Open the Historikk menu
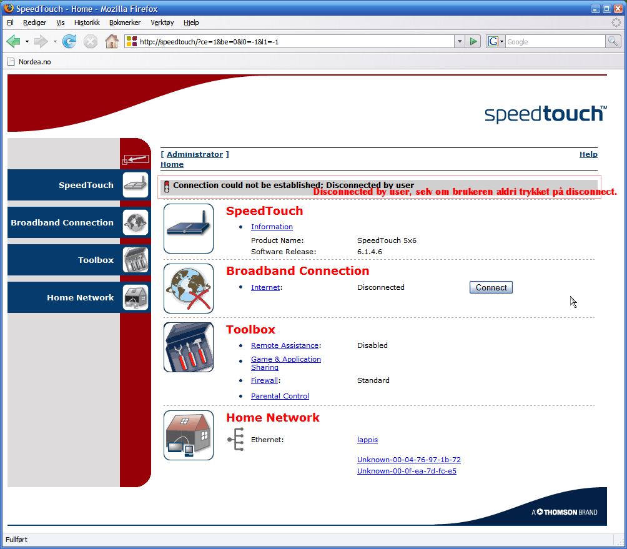Image resolution: width=627 pixels, height=549 pixels. [x=87, y=22]
